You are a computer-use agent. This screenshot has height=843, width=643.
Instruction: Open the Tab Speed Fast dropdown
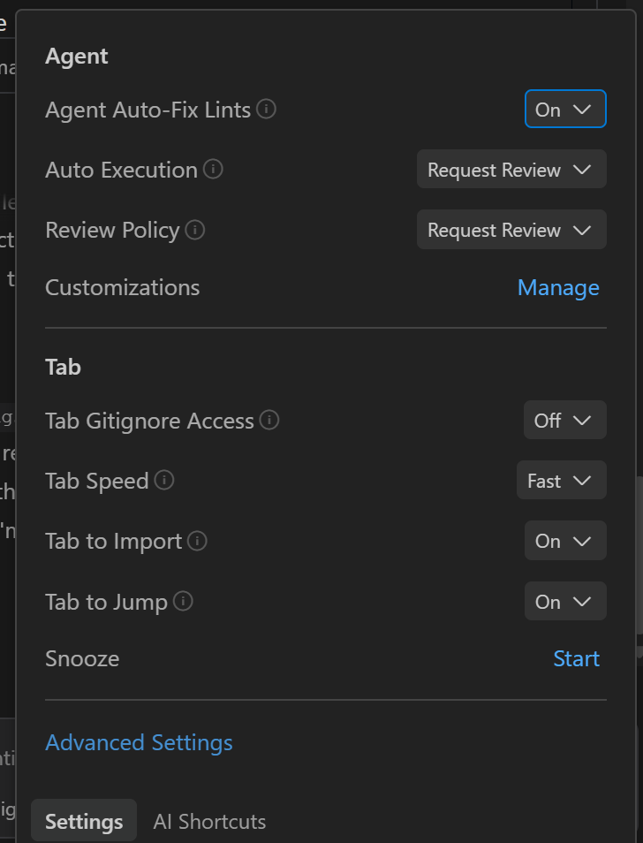561,481
